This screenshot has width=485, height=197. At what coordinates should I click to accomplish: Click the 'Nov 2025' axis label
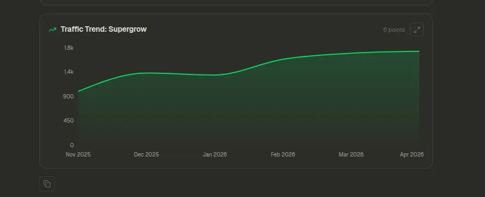pos(78,154)
